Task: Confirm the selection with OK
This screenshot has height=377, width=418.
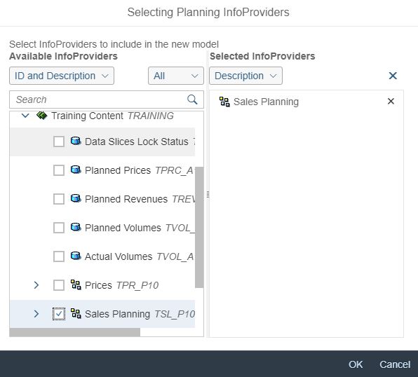Action: [356, 364]
